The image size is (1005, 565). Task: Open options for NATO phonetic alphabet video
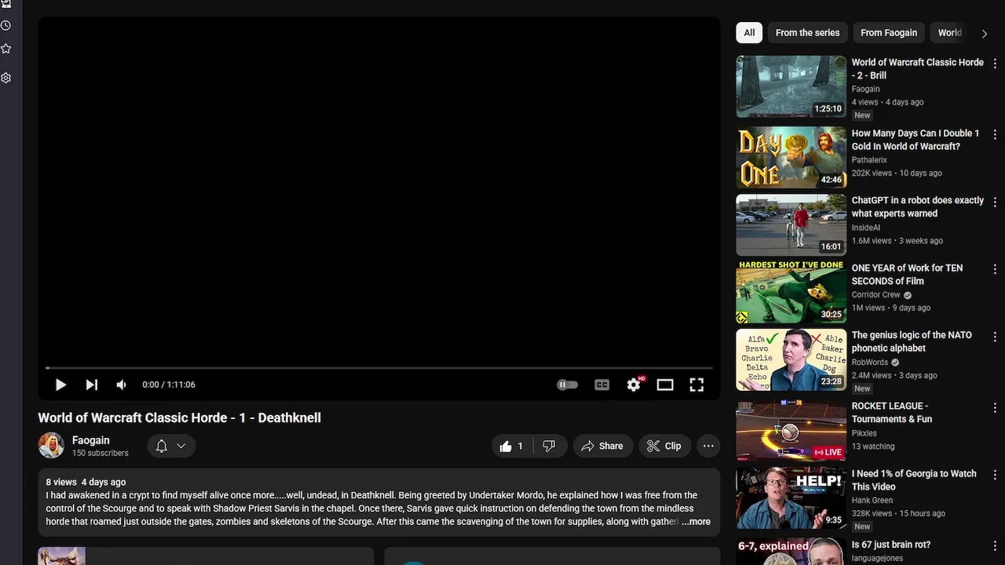pyautogui.click(x=995, y=337)
